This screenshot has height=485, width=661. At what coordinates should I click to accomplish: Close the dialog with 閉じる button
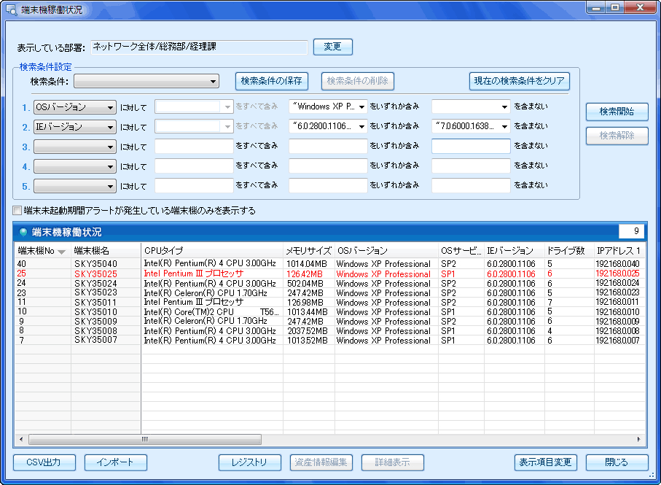(x=617, y=462)
